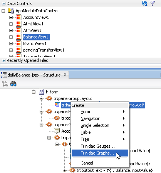The image size is (161, 173).
Task: Choose Trinidad Gauges... from Create menu
Action: (100, 146)
